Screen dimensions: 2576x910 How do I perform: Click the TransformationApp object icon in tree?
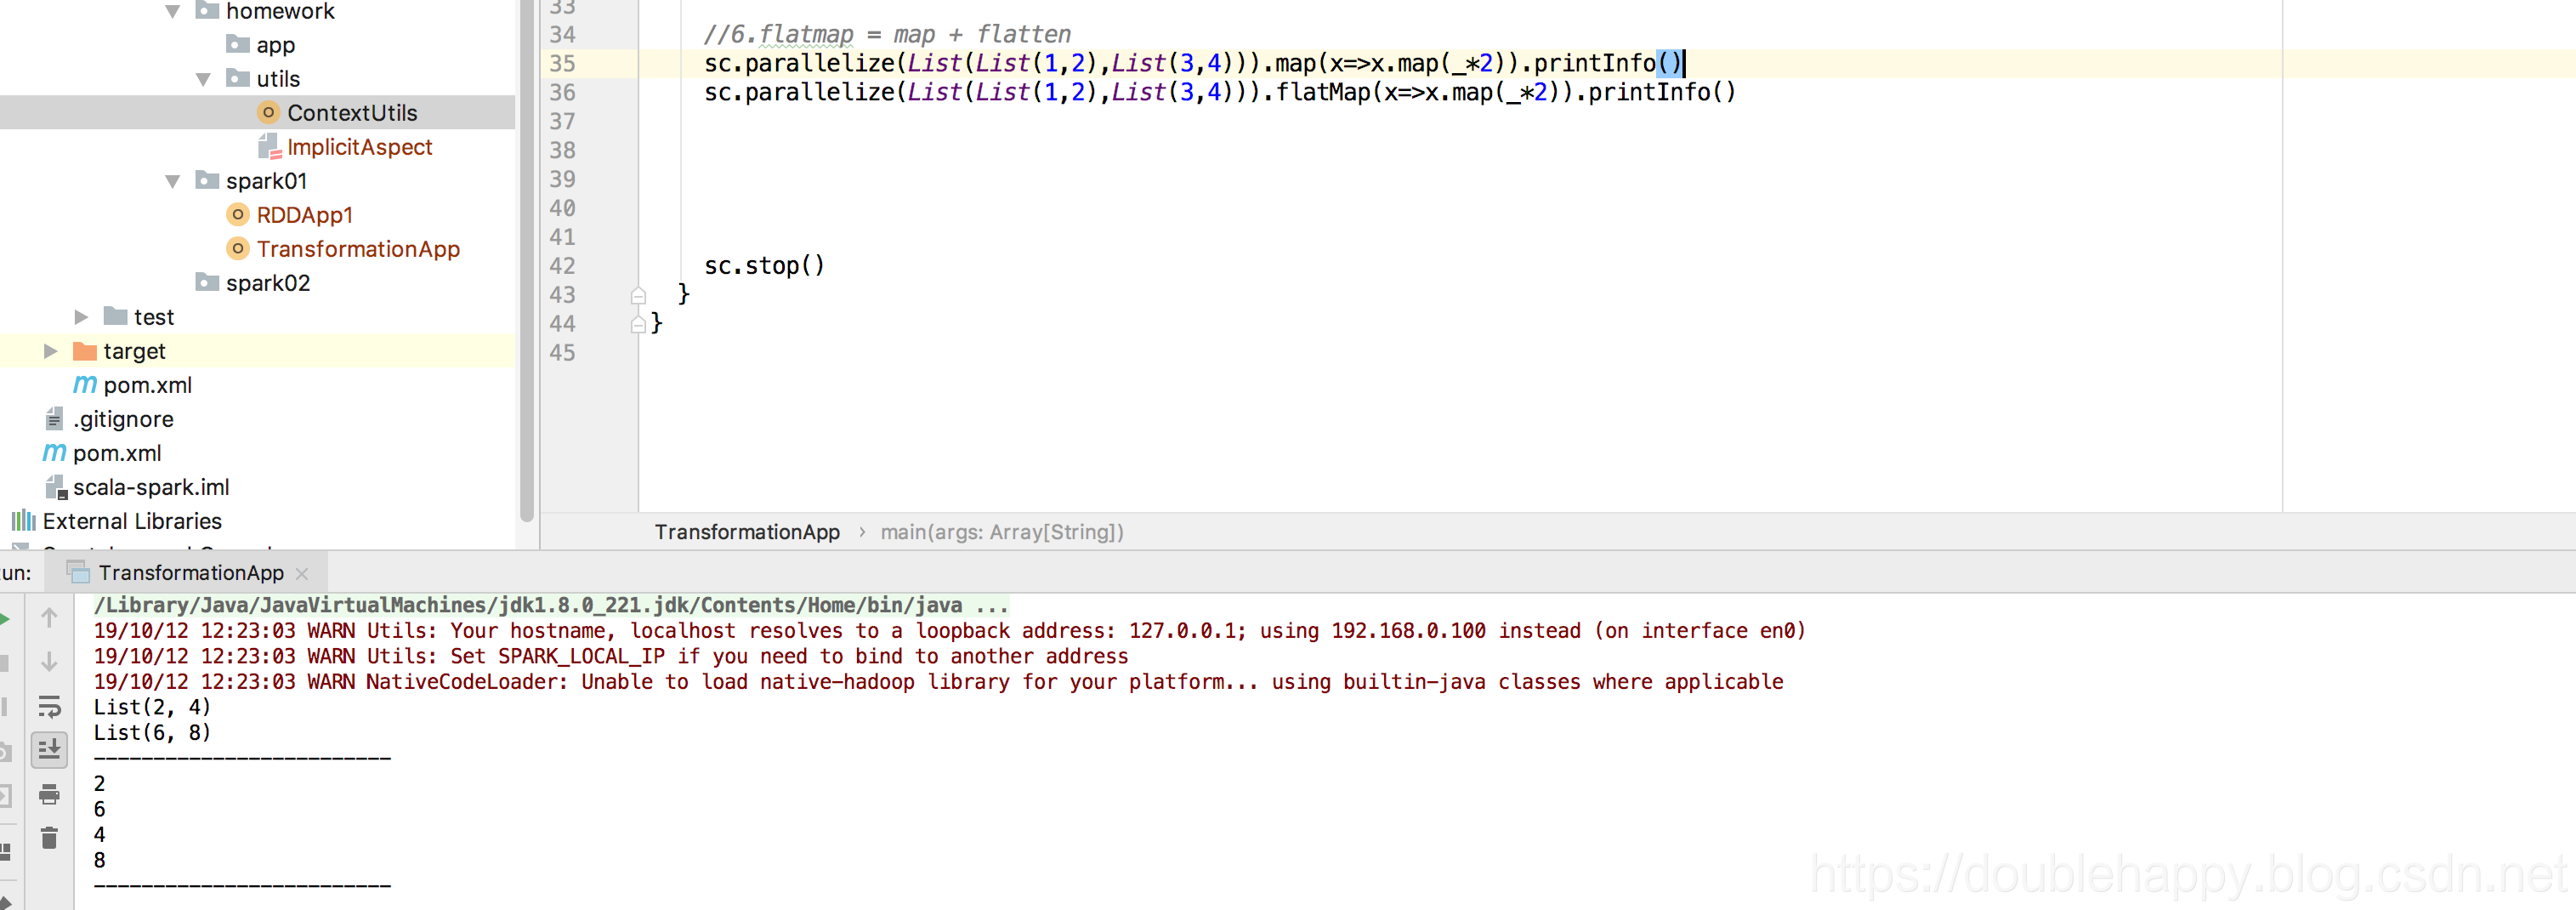click(237, 248)
